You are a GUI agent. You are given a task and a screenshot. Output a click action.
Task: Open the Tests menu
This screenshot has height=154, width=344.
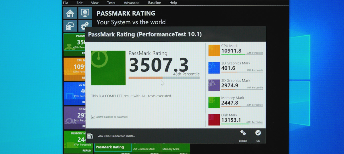click(x=111, y=3)
